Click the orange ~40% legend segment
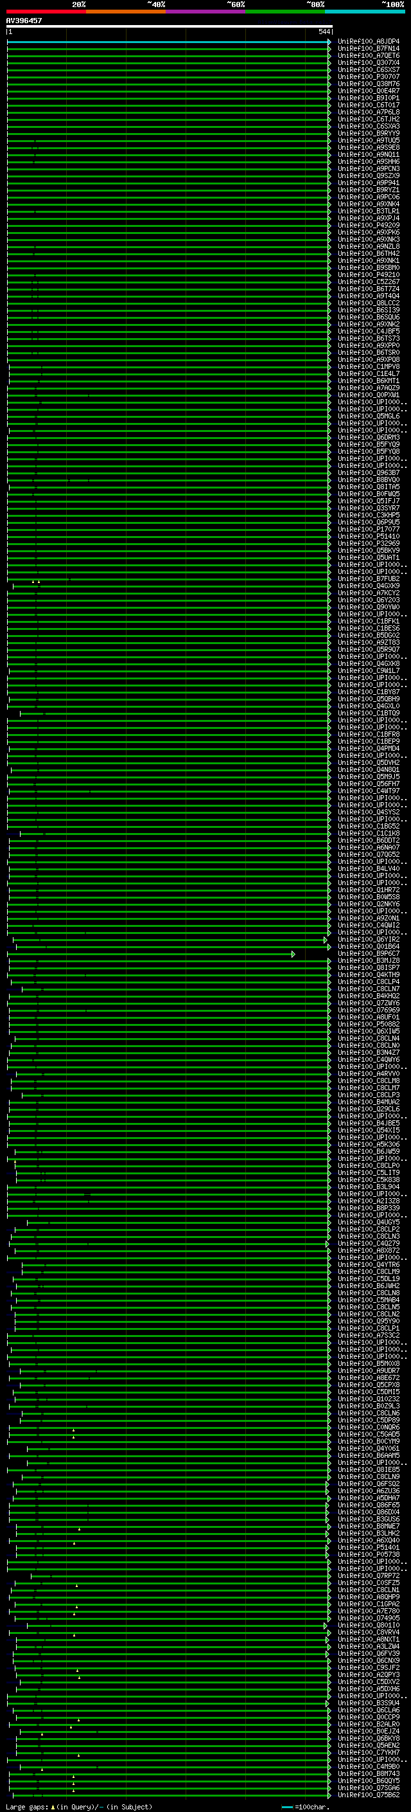The height and width of the screenshot is (1812, 411). click(126, 12)
